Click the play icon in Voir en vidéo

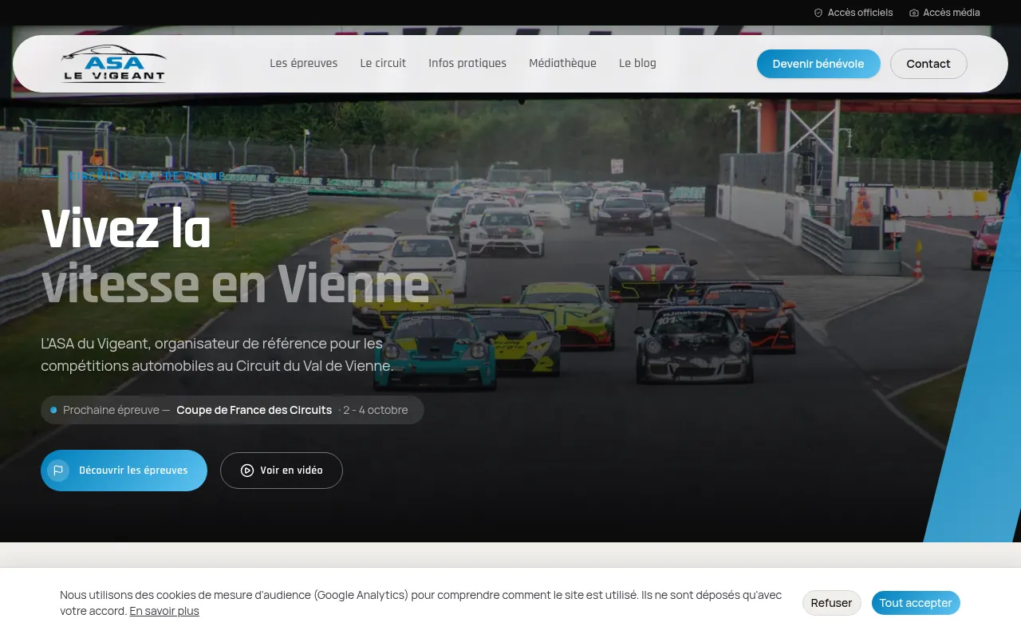(x=247, y=471)
